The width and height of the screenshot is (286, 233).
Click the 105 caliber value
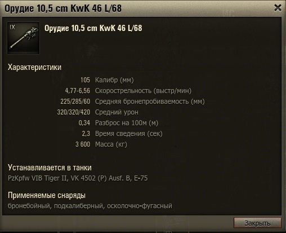pos(85,80)
